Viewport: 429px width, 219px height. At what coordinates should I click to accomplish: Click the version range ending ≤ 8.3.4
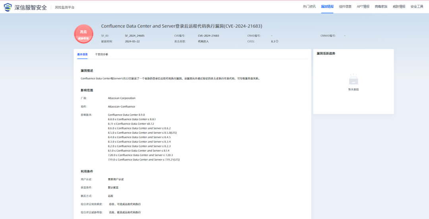coord(139,142)
